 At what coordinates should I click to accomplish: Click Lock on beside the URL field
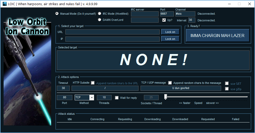170,32
